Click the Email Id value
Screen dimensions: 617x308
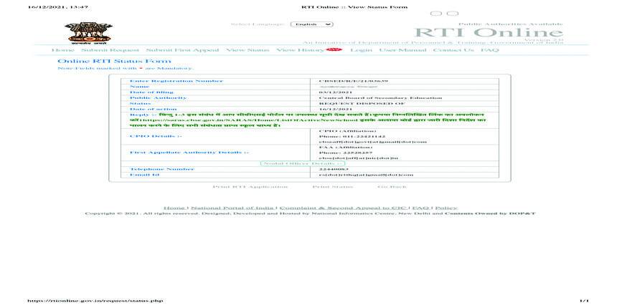pos(366,175)
